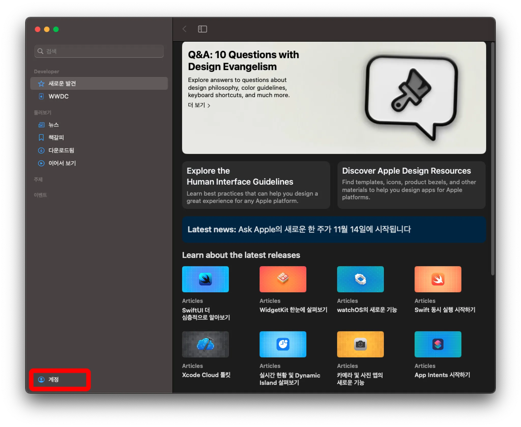Expand the 주제 topics section header
The width and height of the screenshot is (521, 427).
point(38,179)
